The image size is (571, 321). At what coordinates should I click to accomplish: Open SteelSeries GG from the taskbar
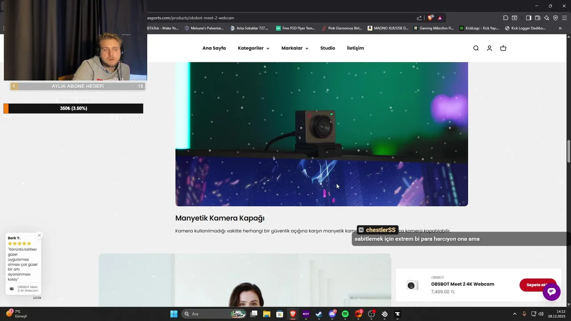(x=385, y=314)
